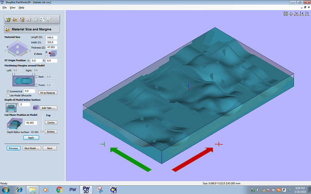This screenshot has width=311, height=194.
Task: Click Add Tabs button
Action: [48, 108]
